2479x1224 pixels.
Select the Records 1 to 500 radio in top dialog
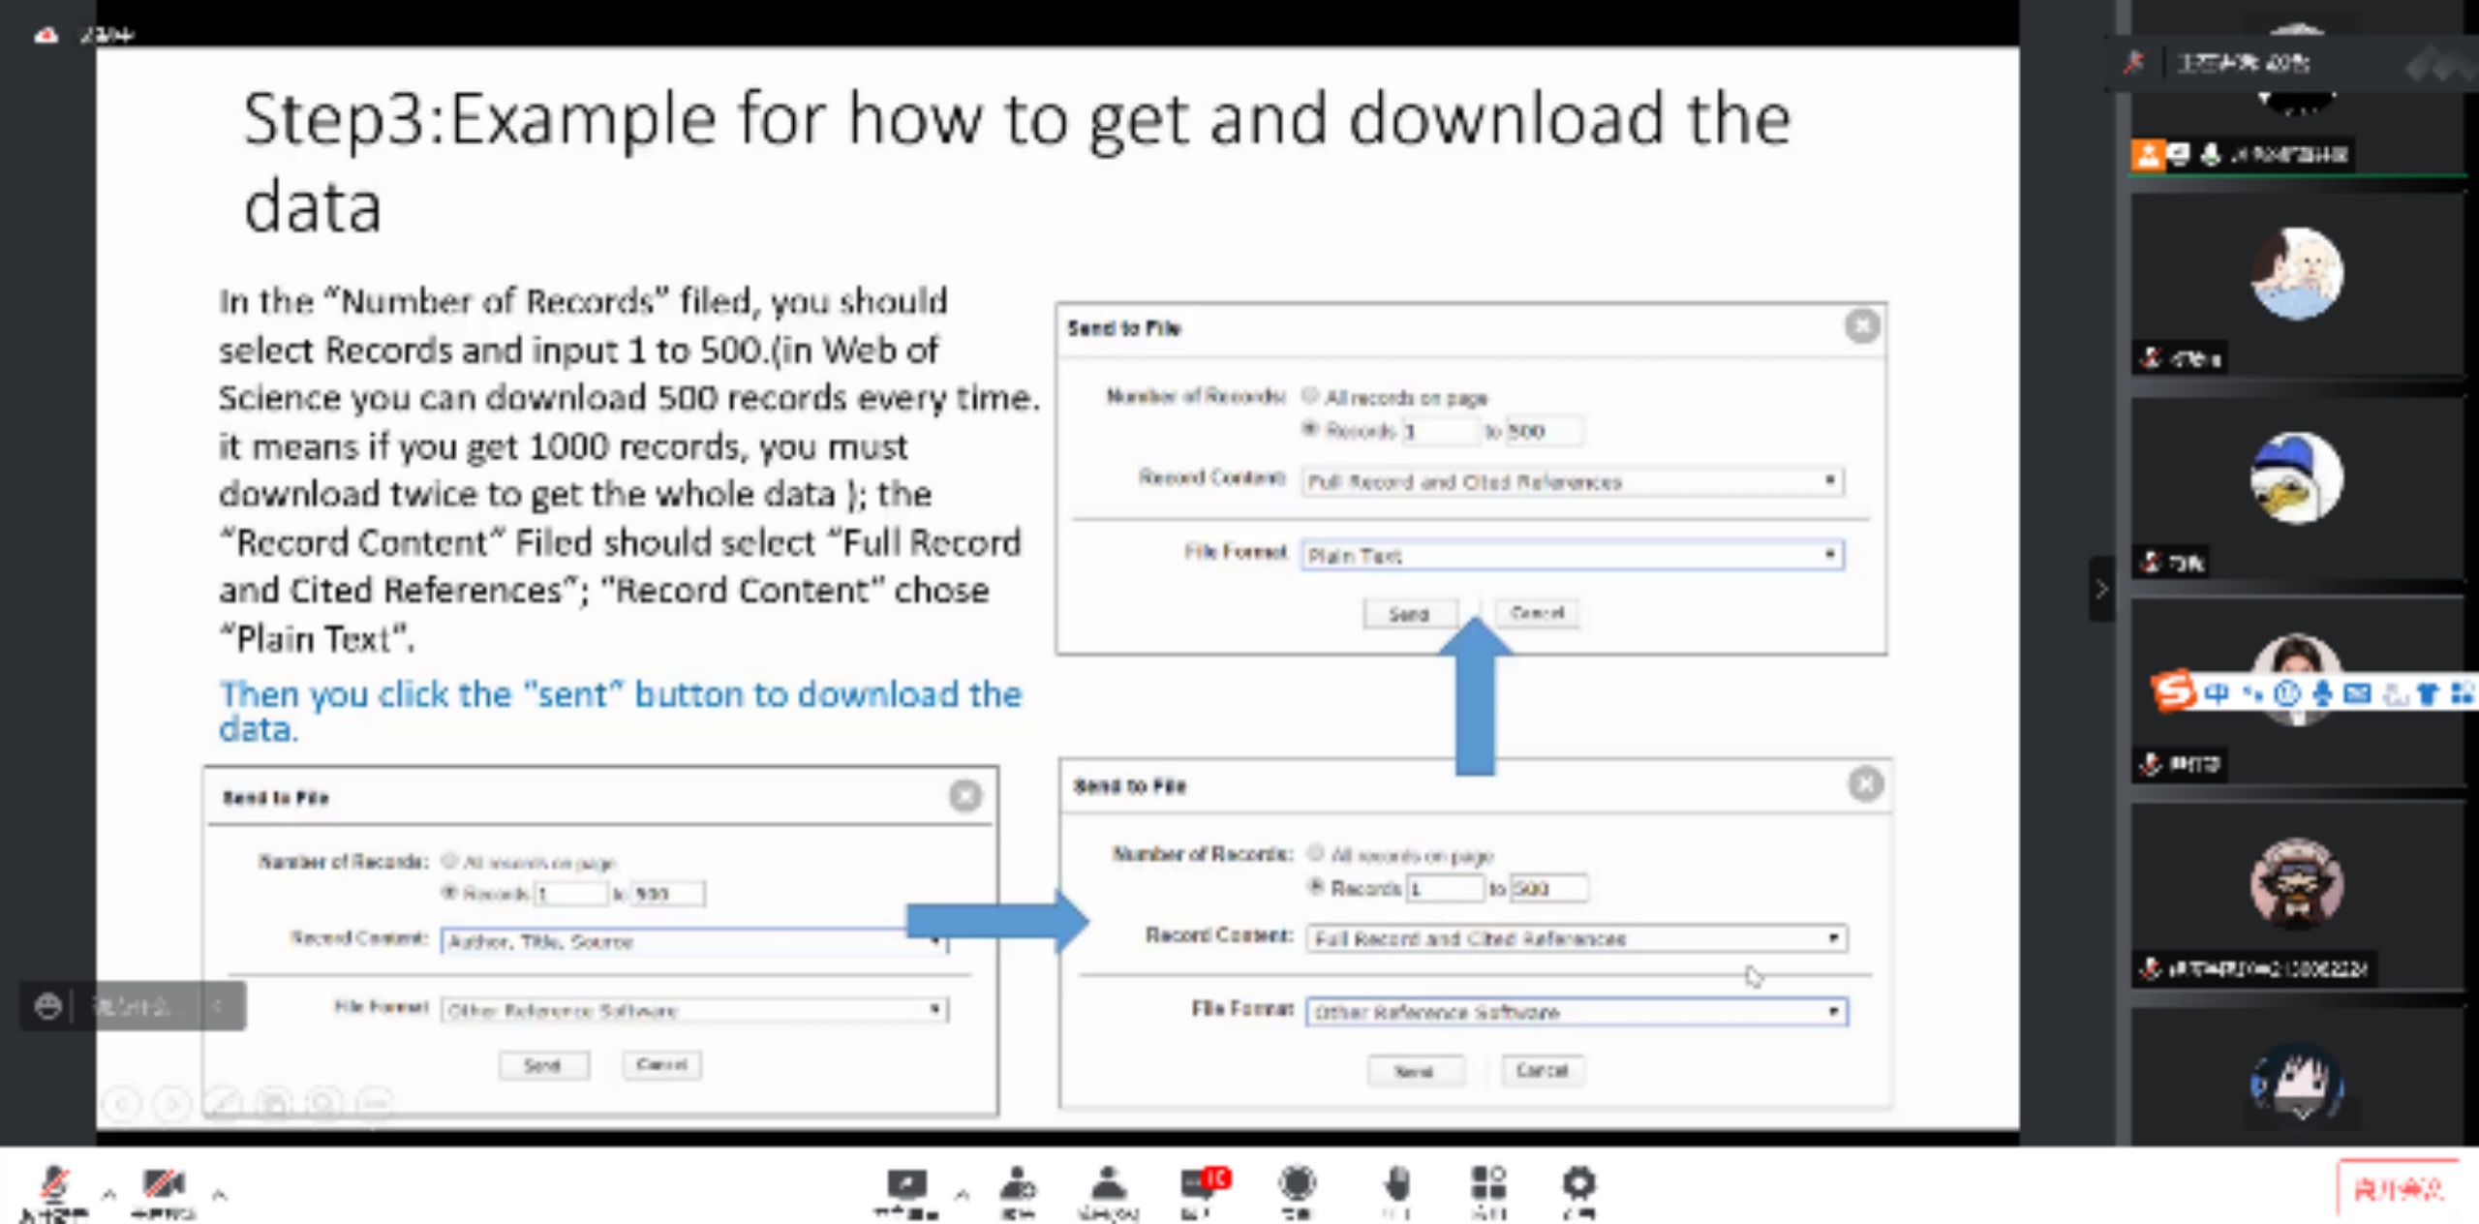[x=1310, y=429]
